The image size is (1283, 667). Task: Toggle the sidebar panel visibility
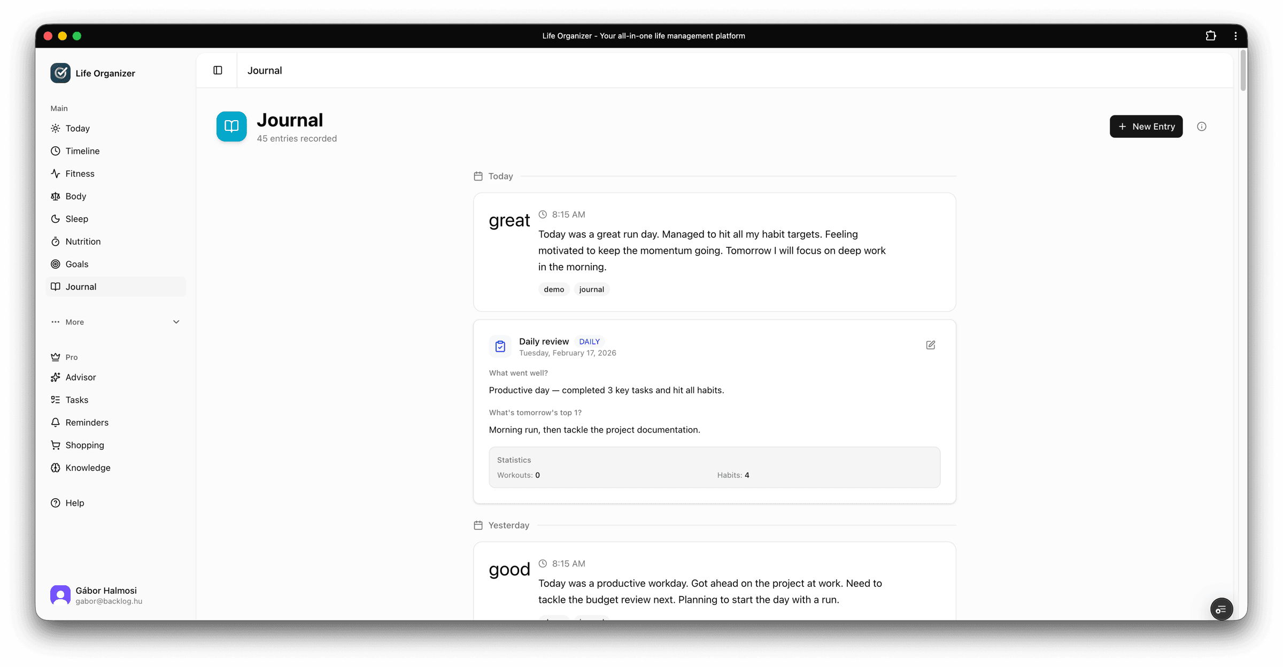click(217, 70)
